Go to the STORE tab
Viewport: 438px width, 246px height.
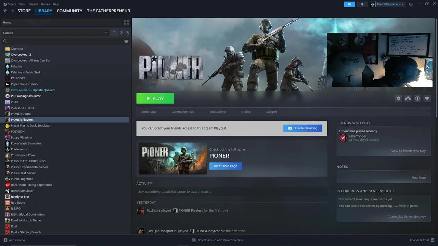click(24, 11)
